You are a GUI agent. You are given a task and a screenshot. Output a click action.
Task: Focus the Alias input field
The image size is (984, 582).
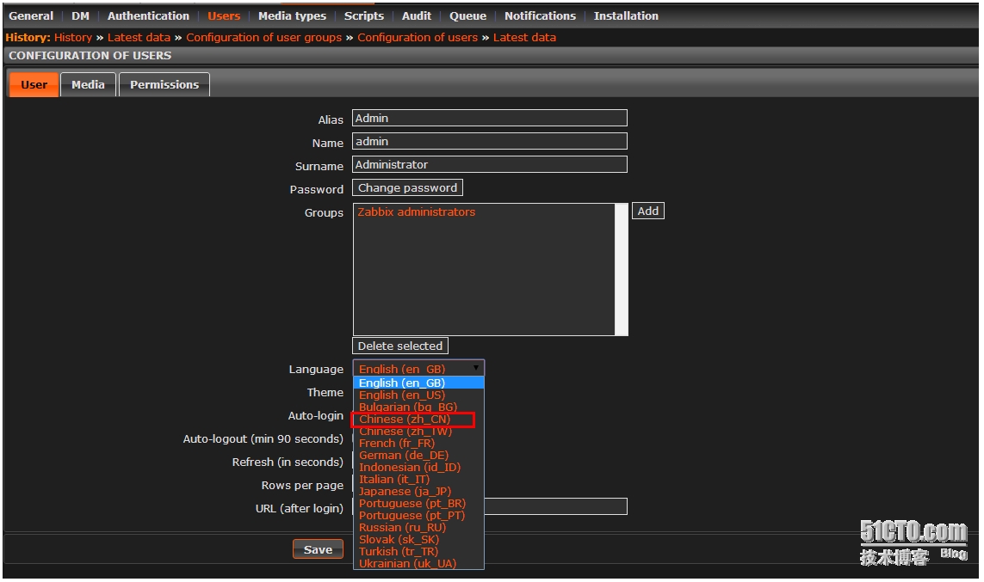click(x=490, y=118)
